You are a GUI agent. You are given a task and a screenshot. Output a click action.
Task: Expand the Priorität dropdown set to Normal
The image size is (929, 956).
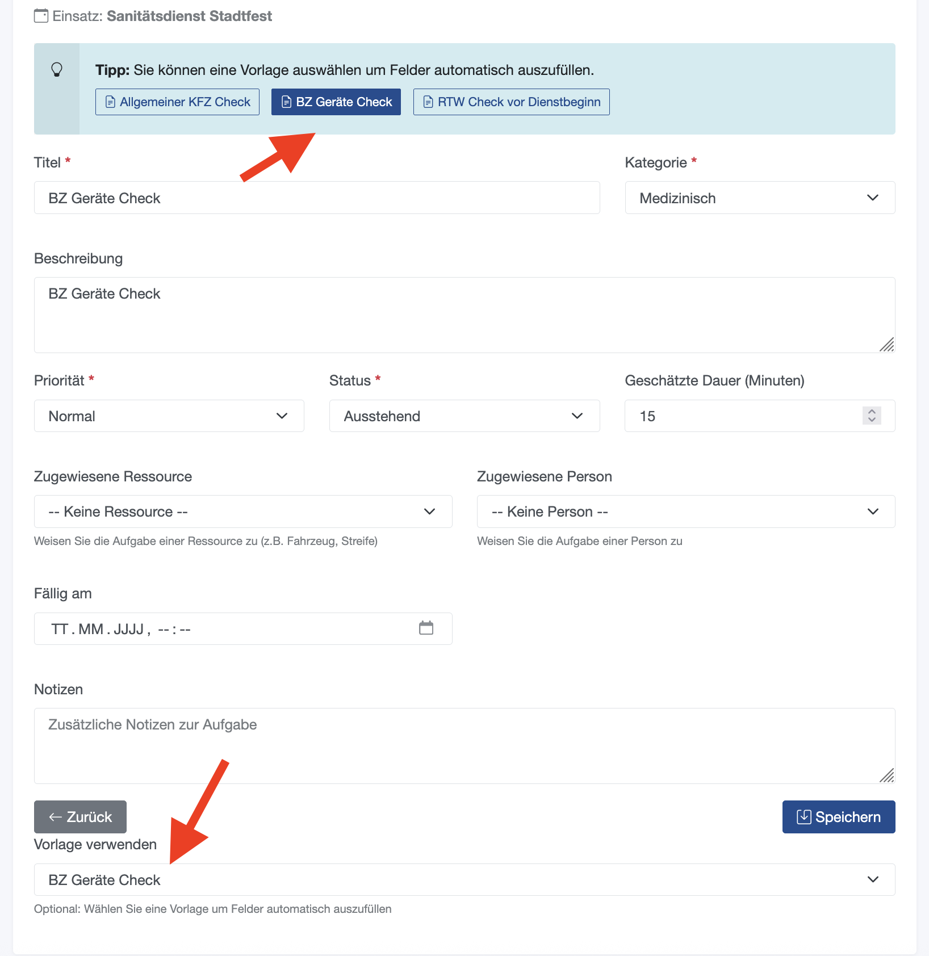pos(169,416)
